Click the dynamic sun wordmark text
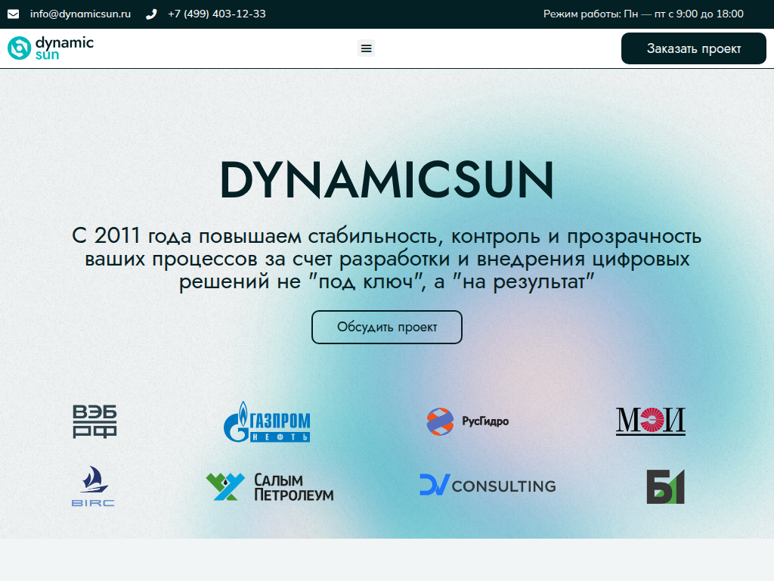774x581 pixels. [63, 48]
